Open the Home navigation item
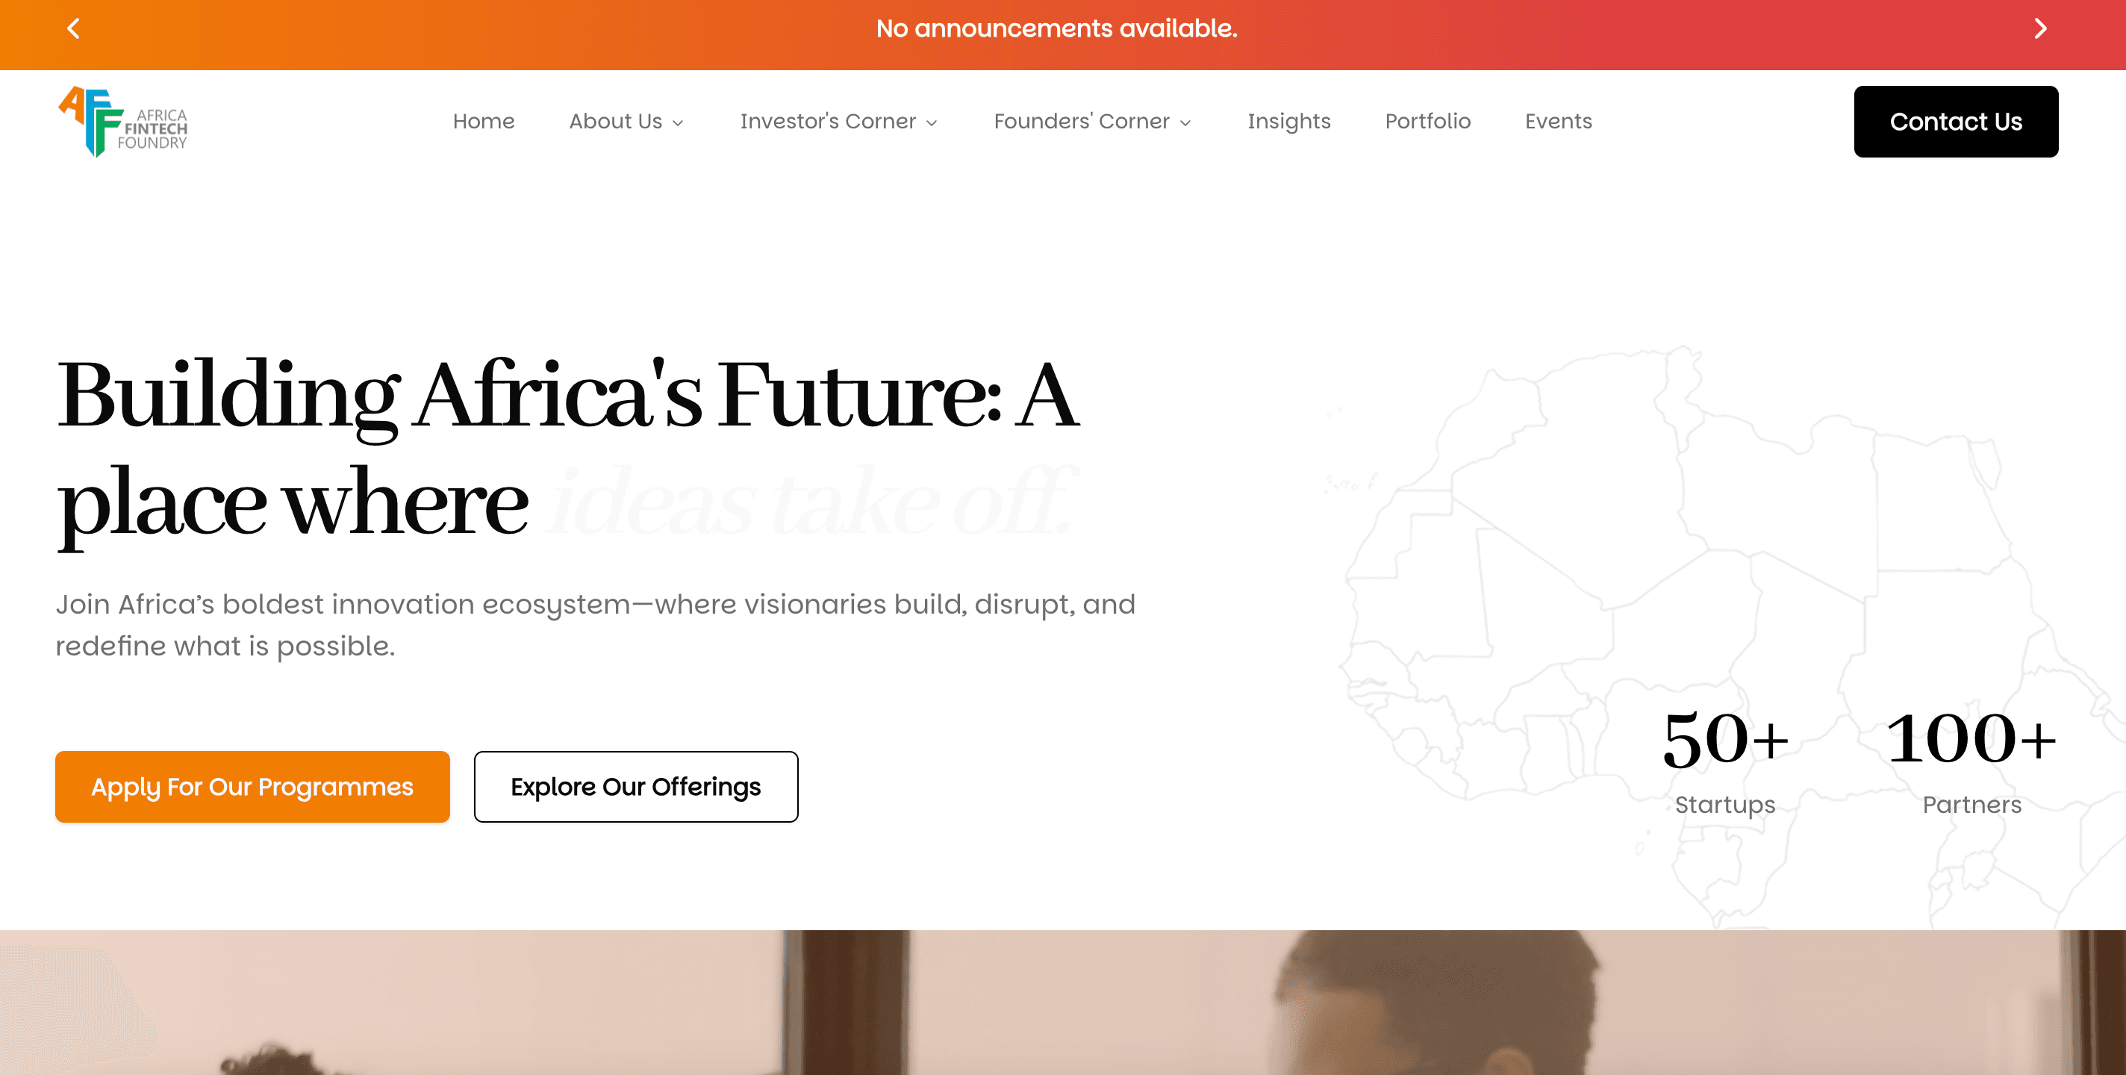The image size is (2126, 1075). pos(483,122)
